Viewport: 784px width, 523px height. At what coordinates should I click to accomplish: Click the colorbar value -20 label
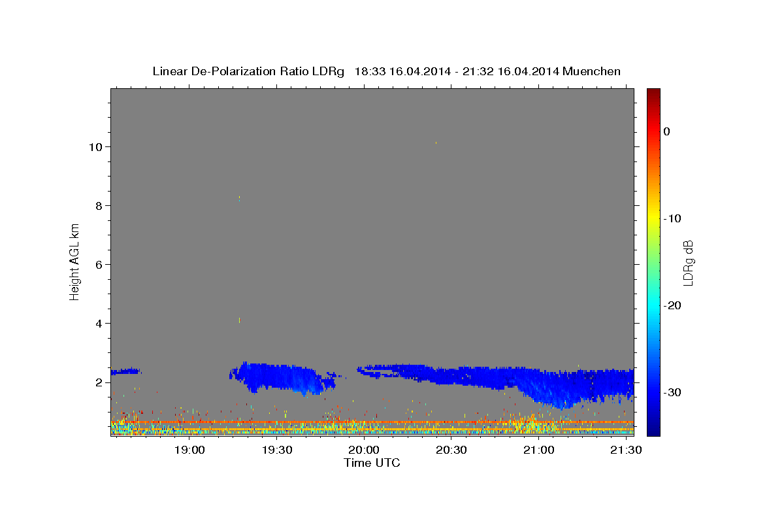click(672, 305)
